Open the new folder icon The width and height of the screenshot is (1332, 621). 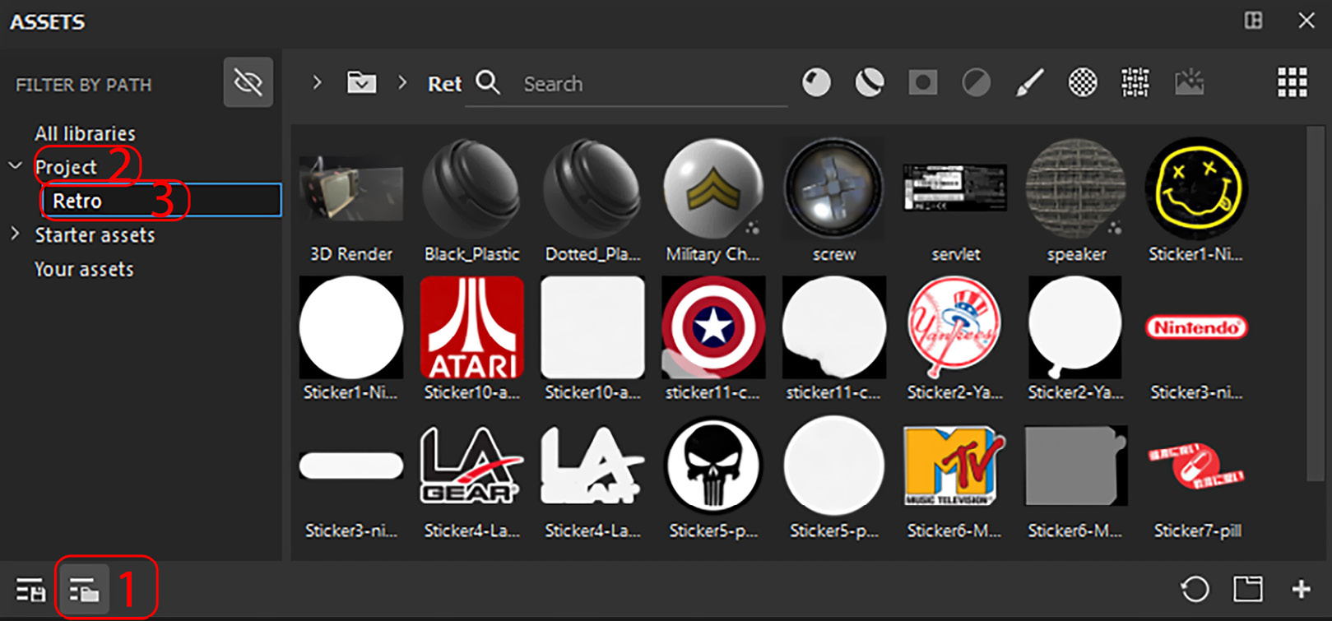click(1247, 589)
